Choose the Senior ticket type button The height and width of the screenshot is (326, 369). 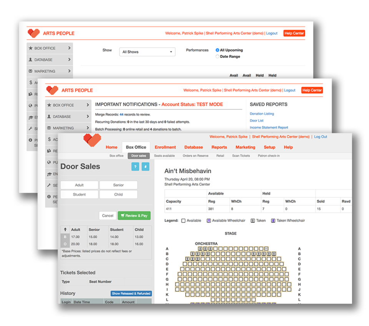(x=118, y=185)
